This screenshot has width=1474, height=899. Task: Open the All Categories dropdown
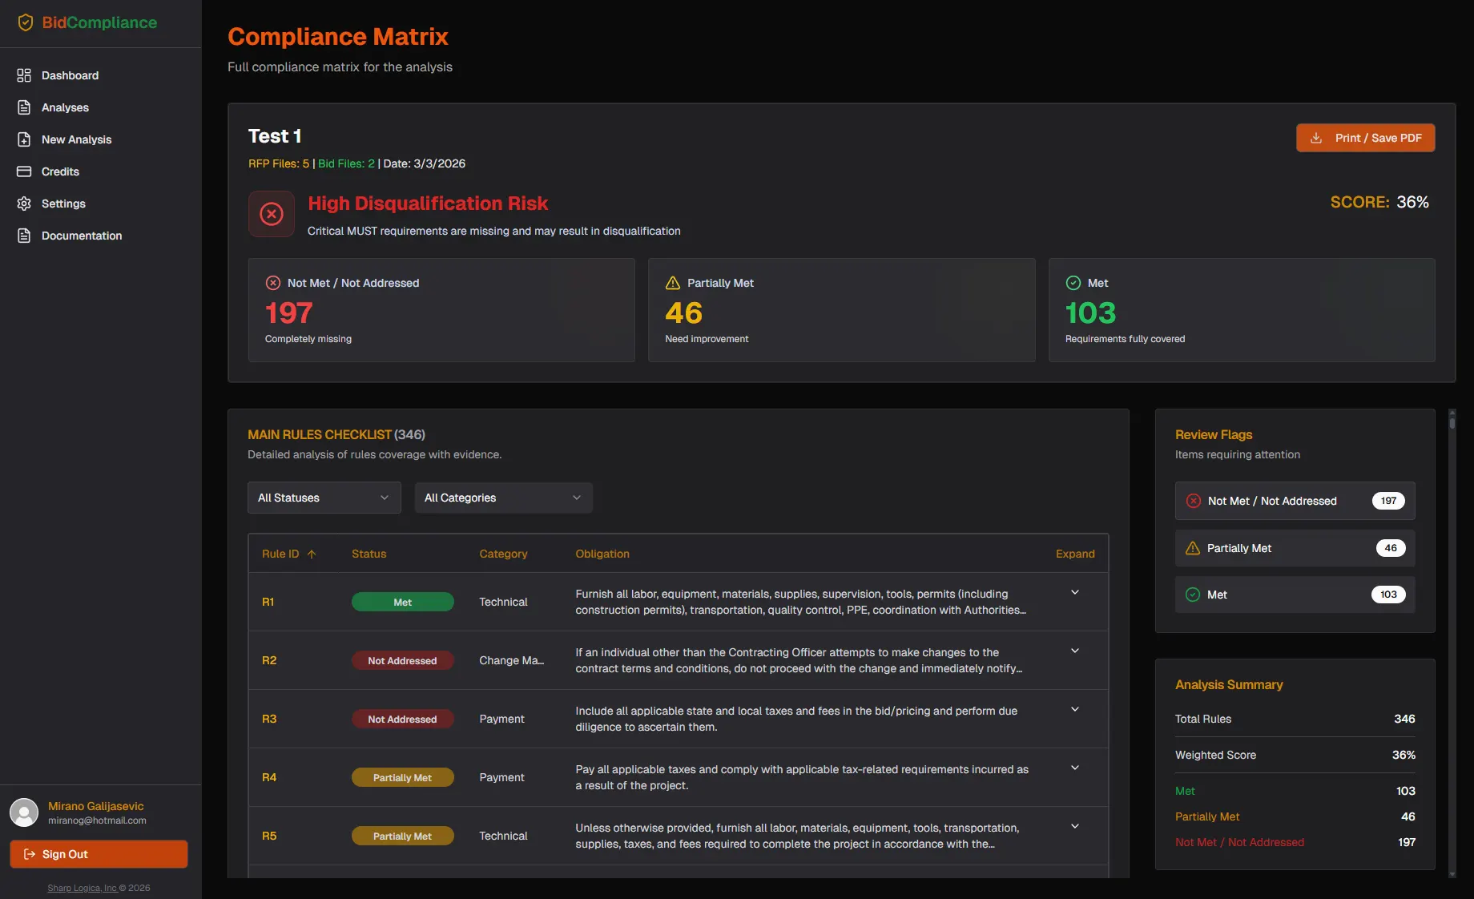tap(503, 498)
